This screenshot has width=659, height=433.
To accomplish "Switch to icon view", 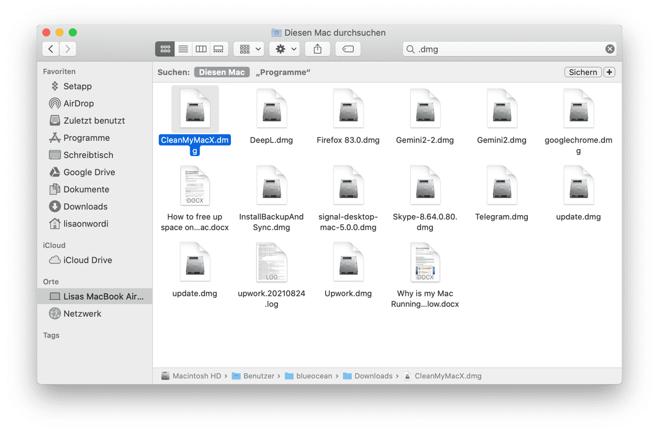I will pyautogui.click(x=165, y=49).
